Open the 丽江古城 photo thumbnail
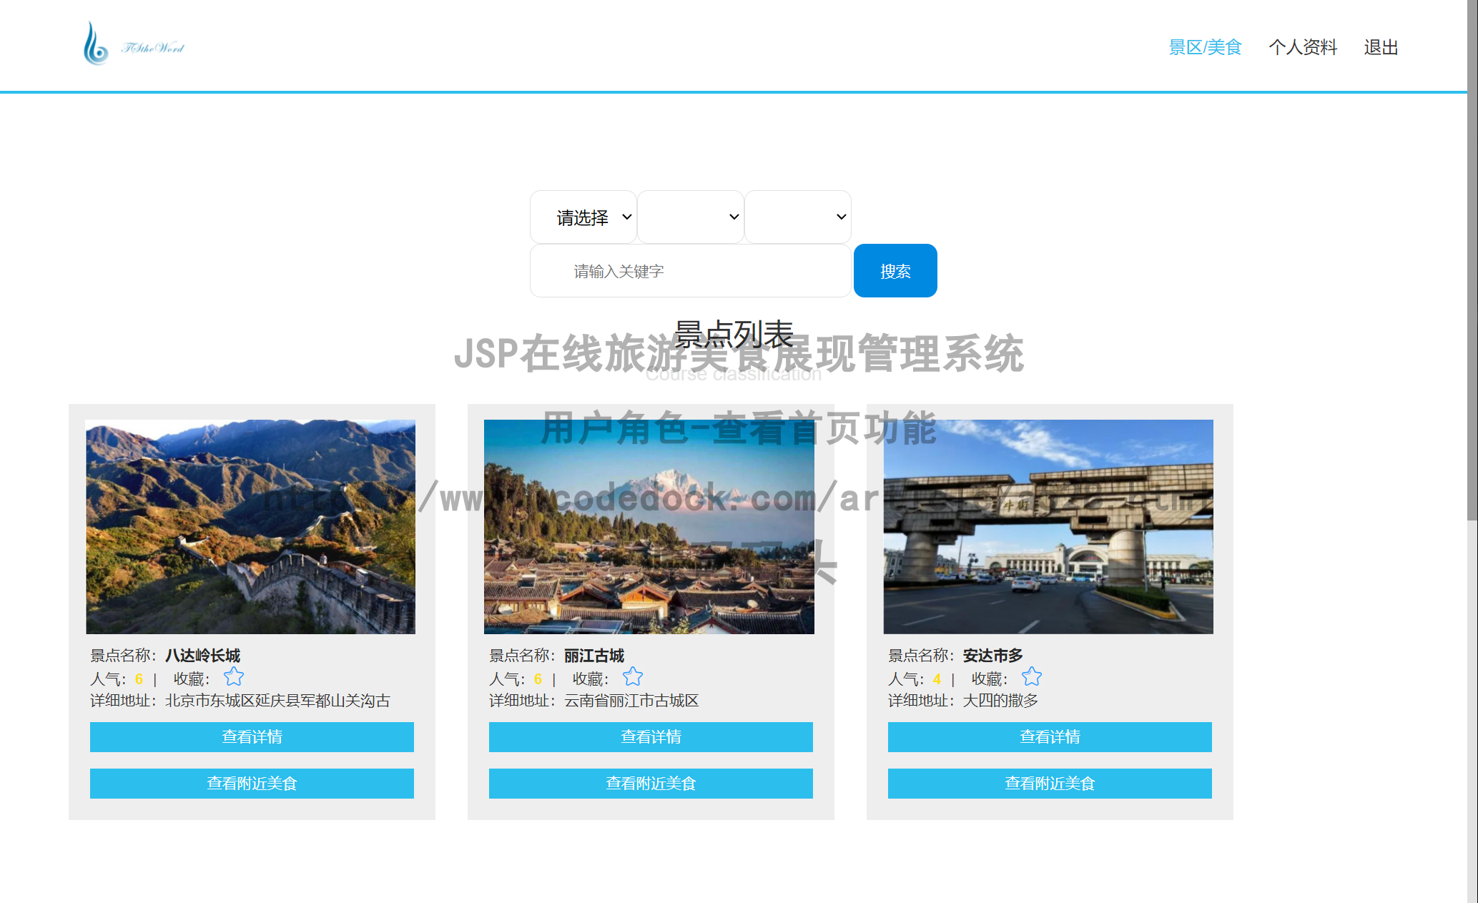This screenshot has width=1478, height=903. click(x=648, y=526)
